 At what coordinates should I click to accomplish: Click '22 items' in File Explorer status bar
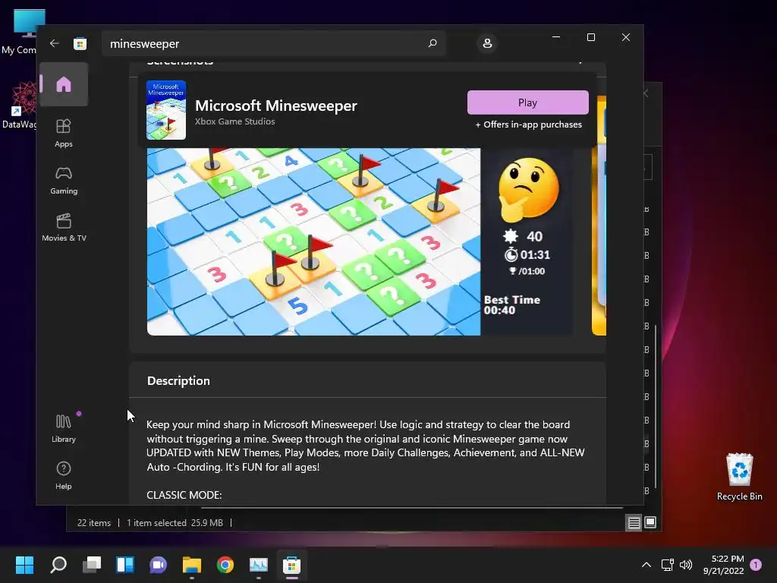(94, 522)
